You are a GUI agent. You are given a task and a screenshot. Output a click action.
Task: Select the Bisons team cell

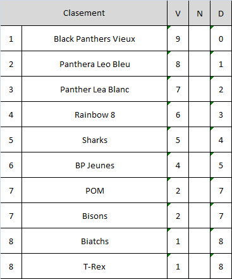coord(94,216)
